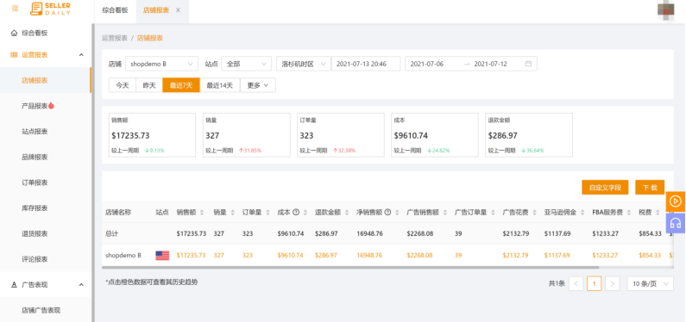Select the 最近14天 range button

click(220, 85)
